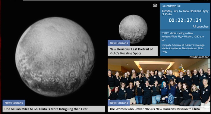Image resolution: width=211 pixels, height=114 pixels.
Task: Click 'Tuesday, July 14: New Horizons Flyby' text
Action: [x=185, y=13]
